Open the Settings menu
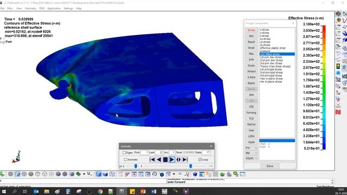The image size is (347, 195). 68,9
